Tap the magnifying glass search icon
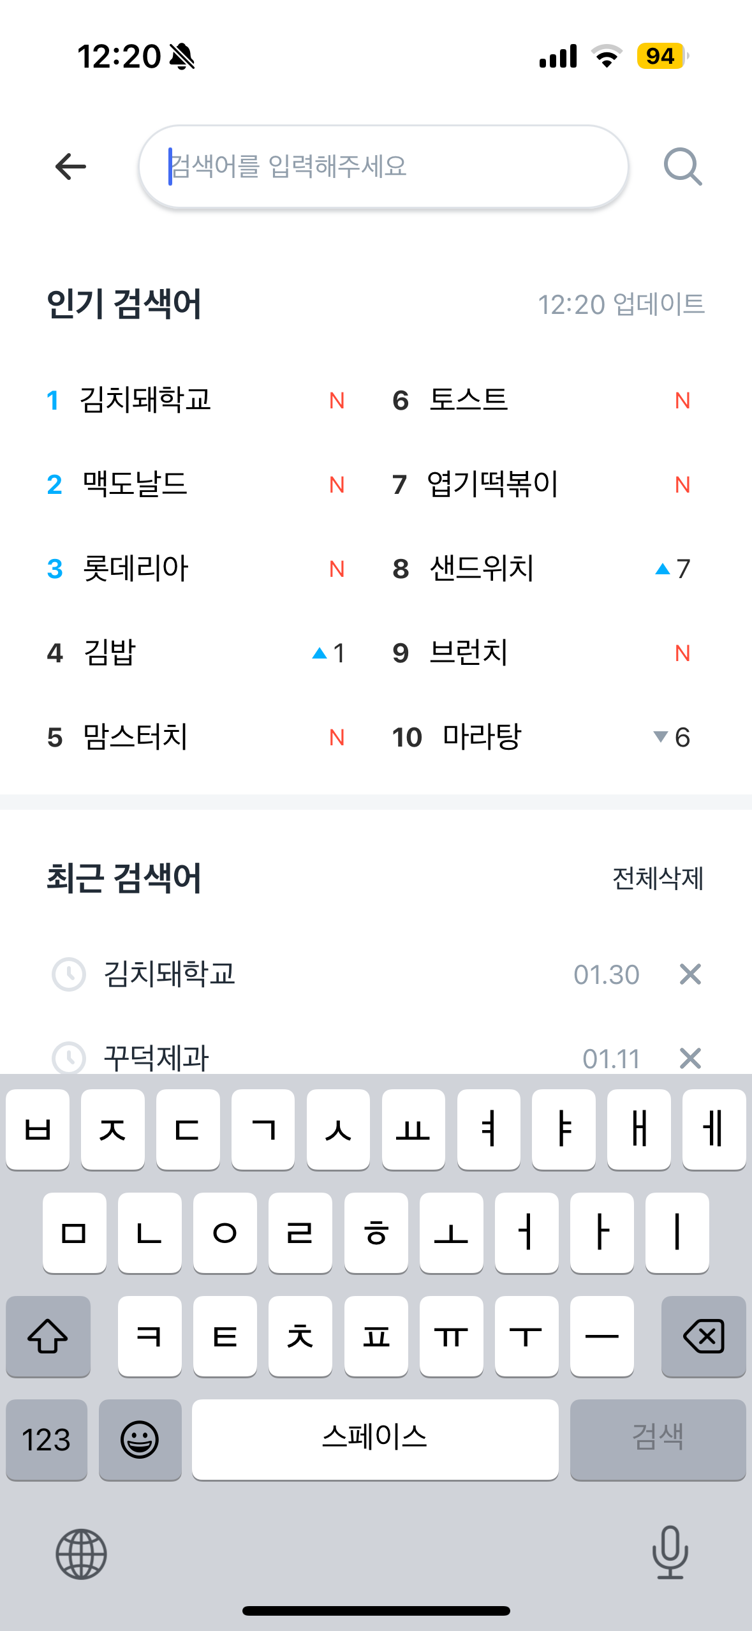Screen dimensions: 752x1631 pos(682,167)
